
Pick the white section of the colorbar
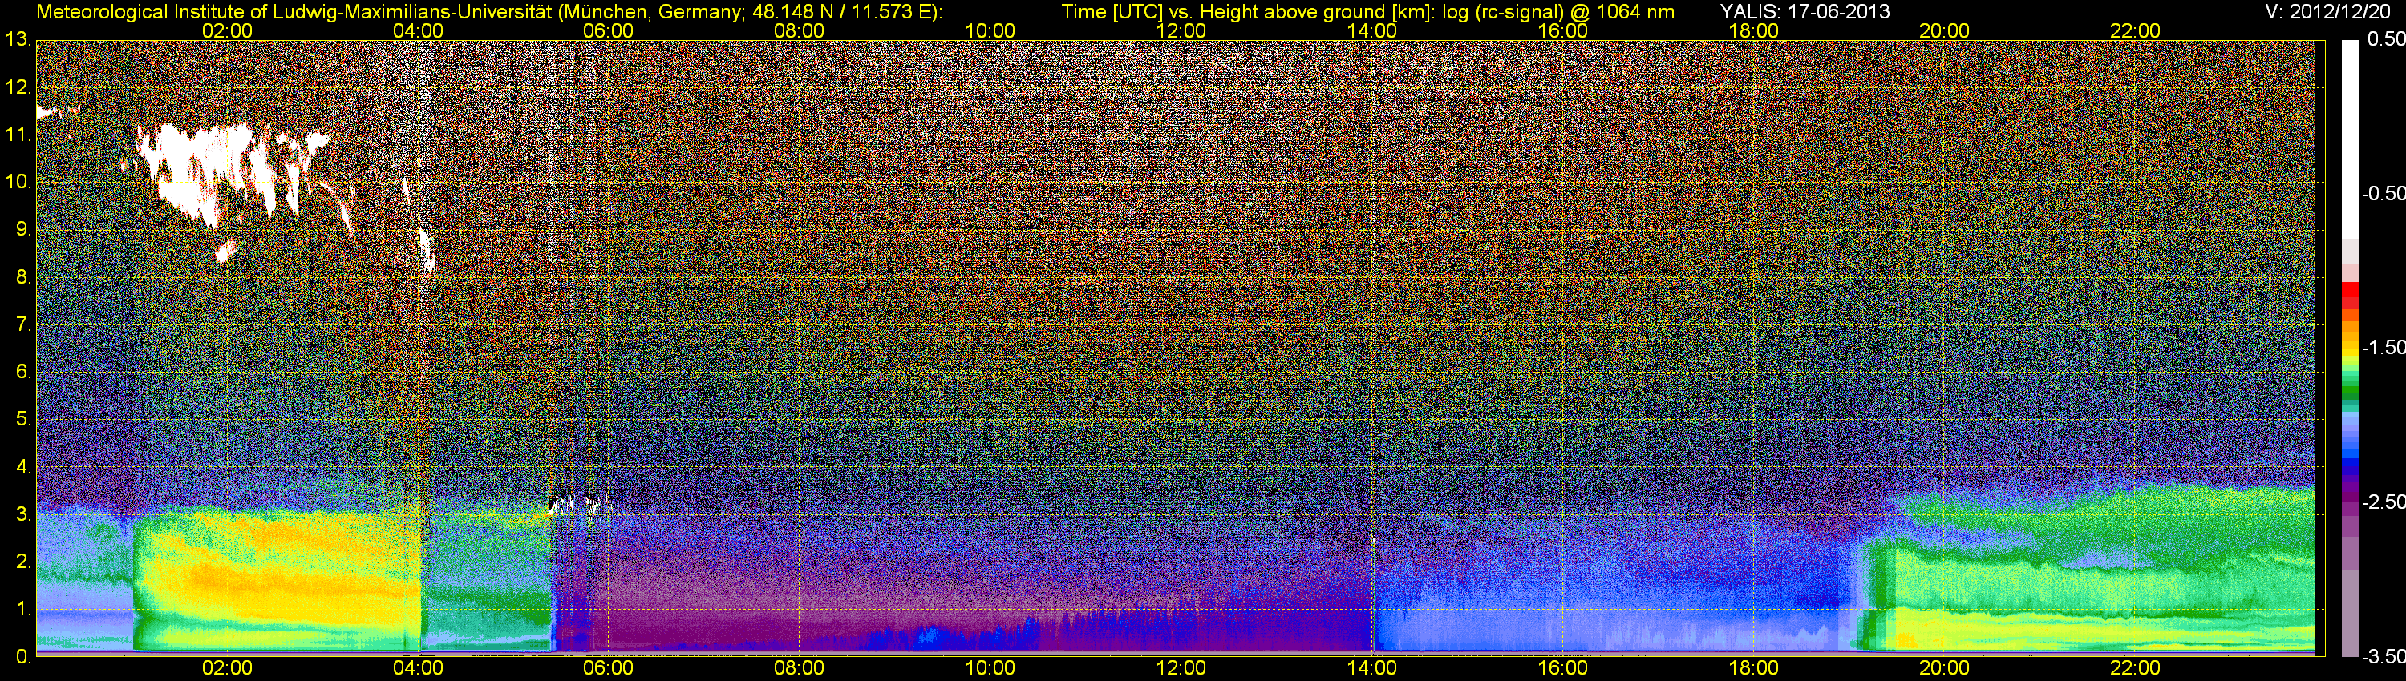(2350, 140)
